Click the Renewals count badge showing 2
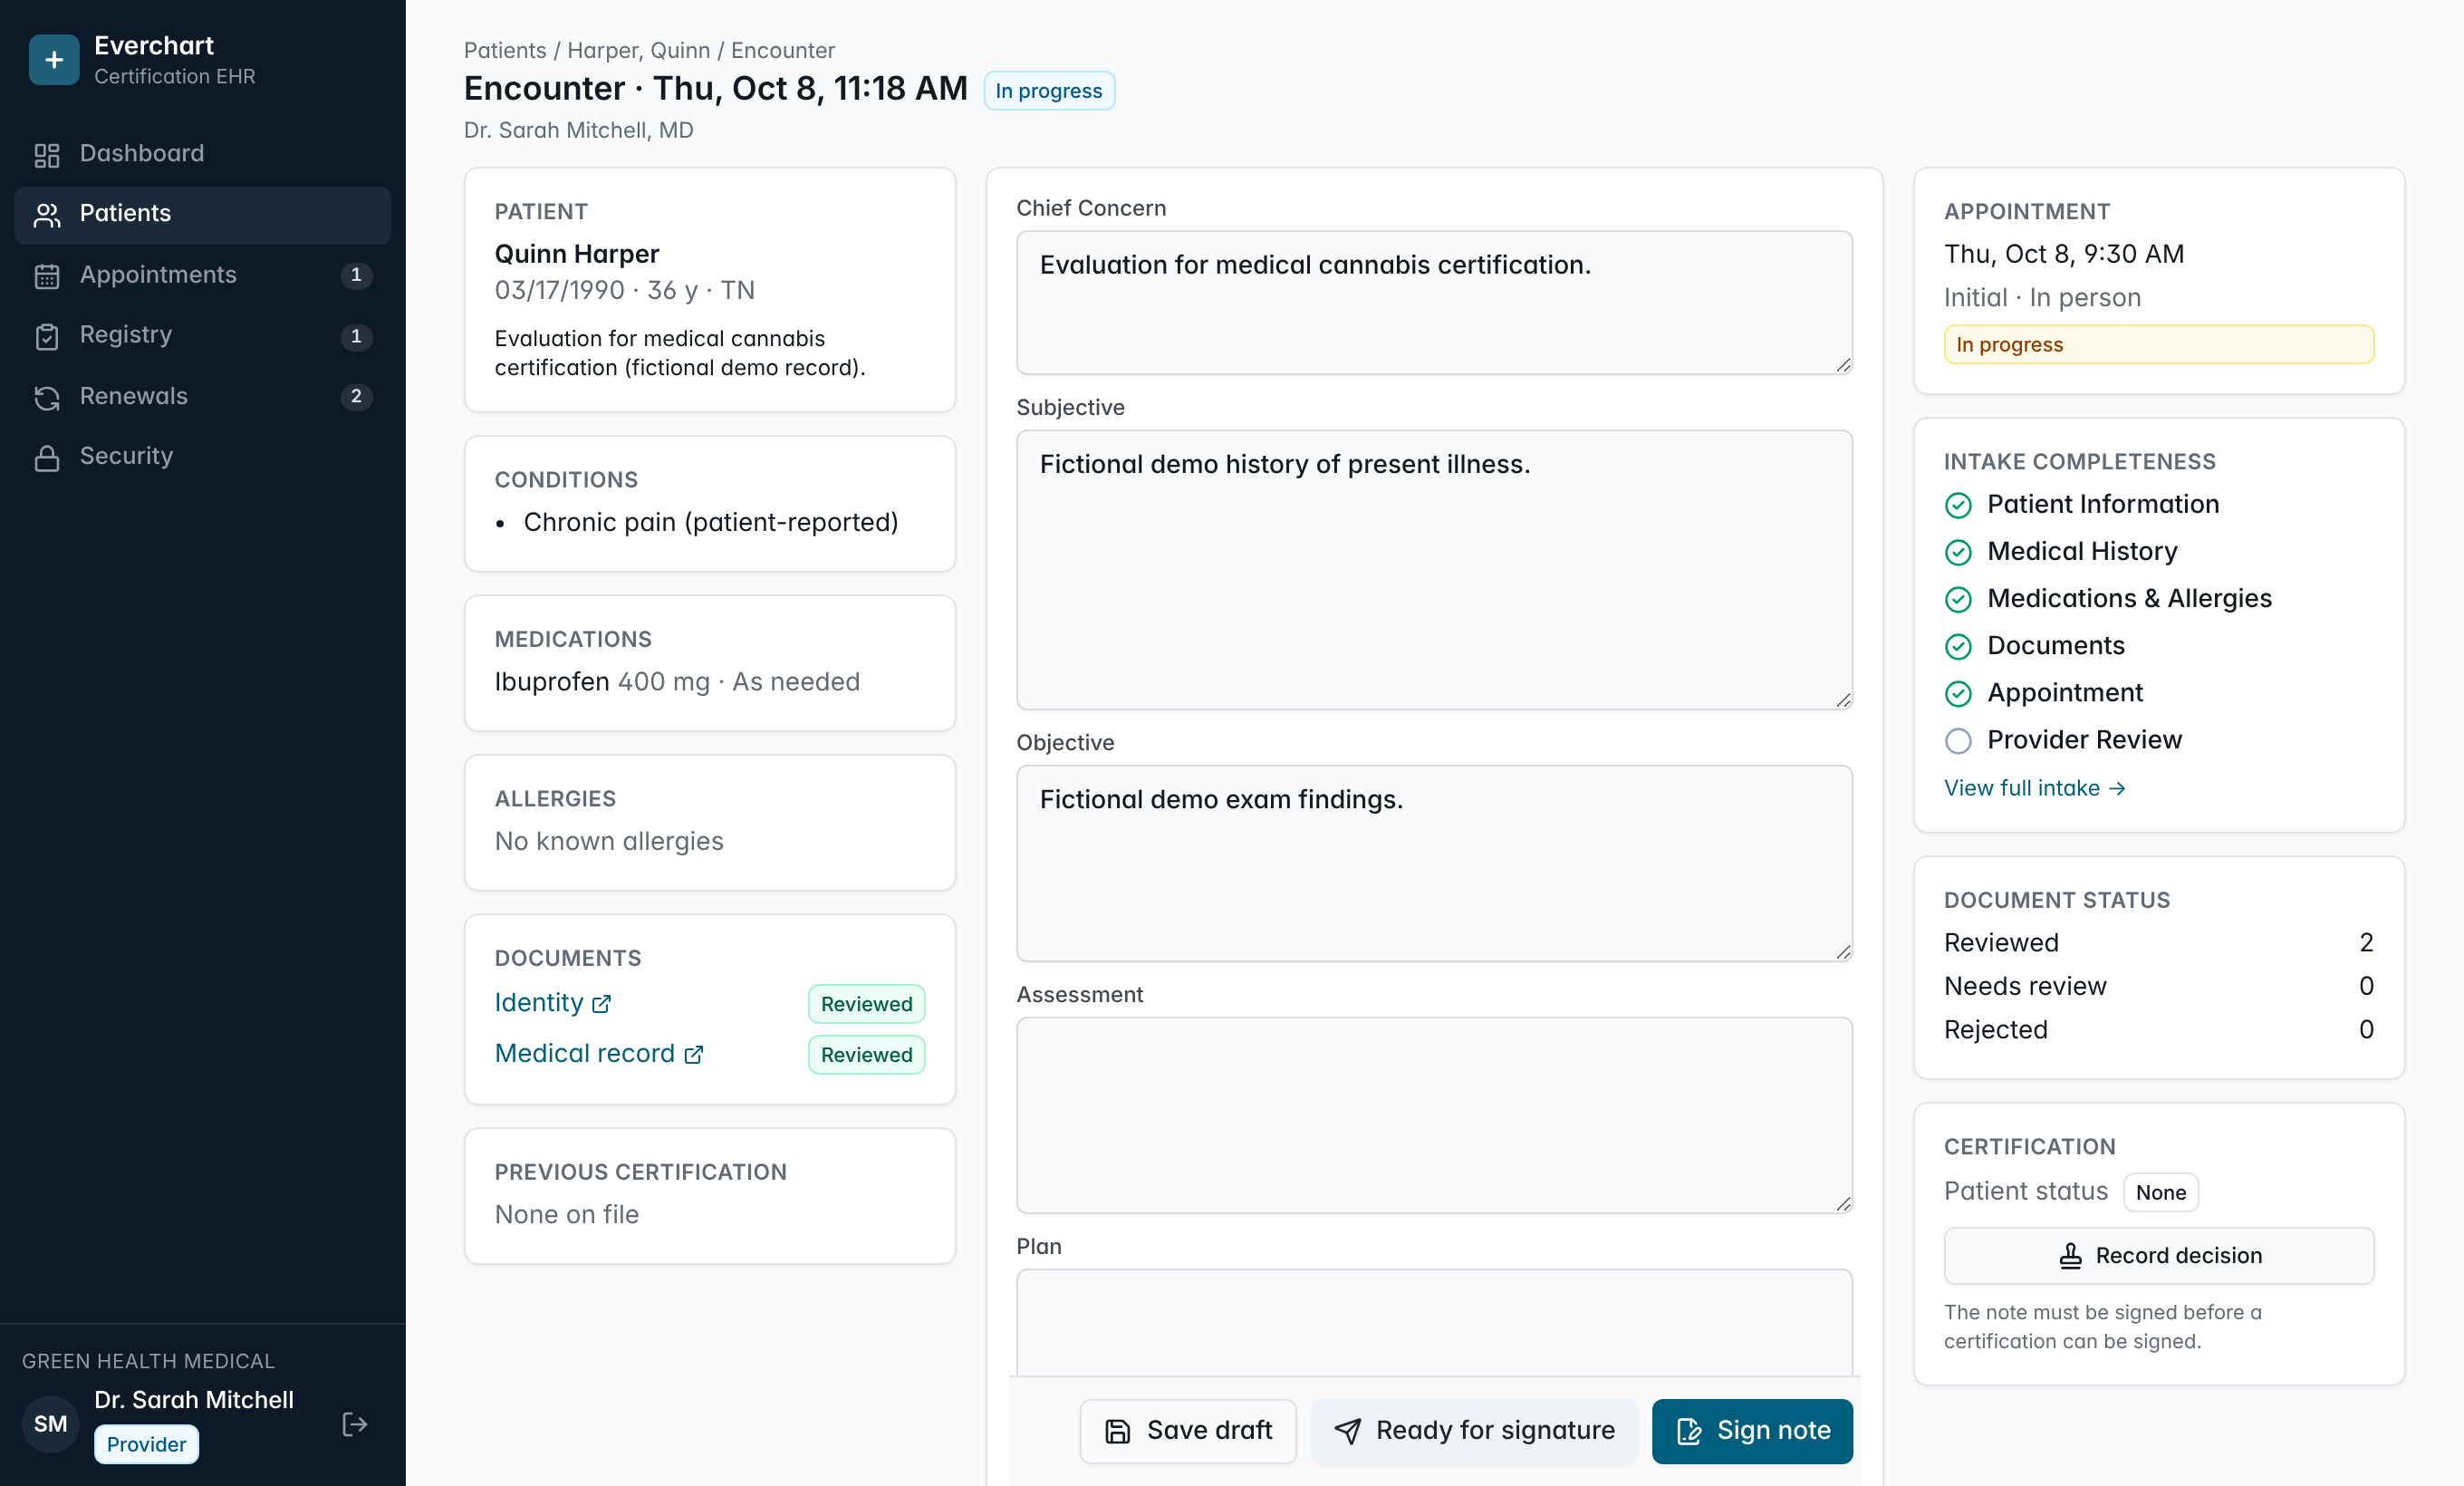Screen dimensions: 2464x1486 click(356, 397)
